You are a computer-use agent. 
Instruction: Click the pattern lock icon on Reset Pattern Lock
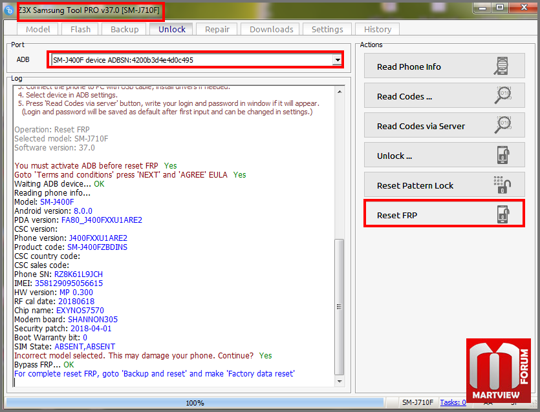pos(502,185)
